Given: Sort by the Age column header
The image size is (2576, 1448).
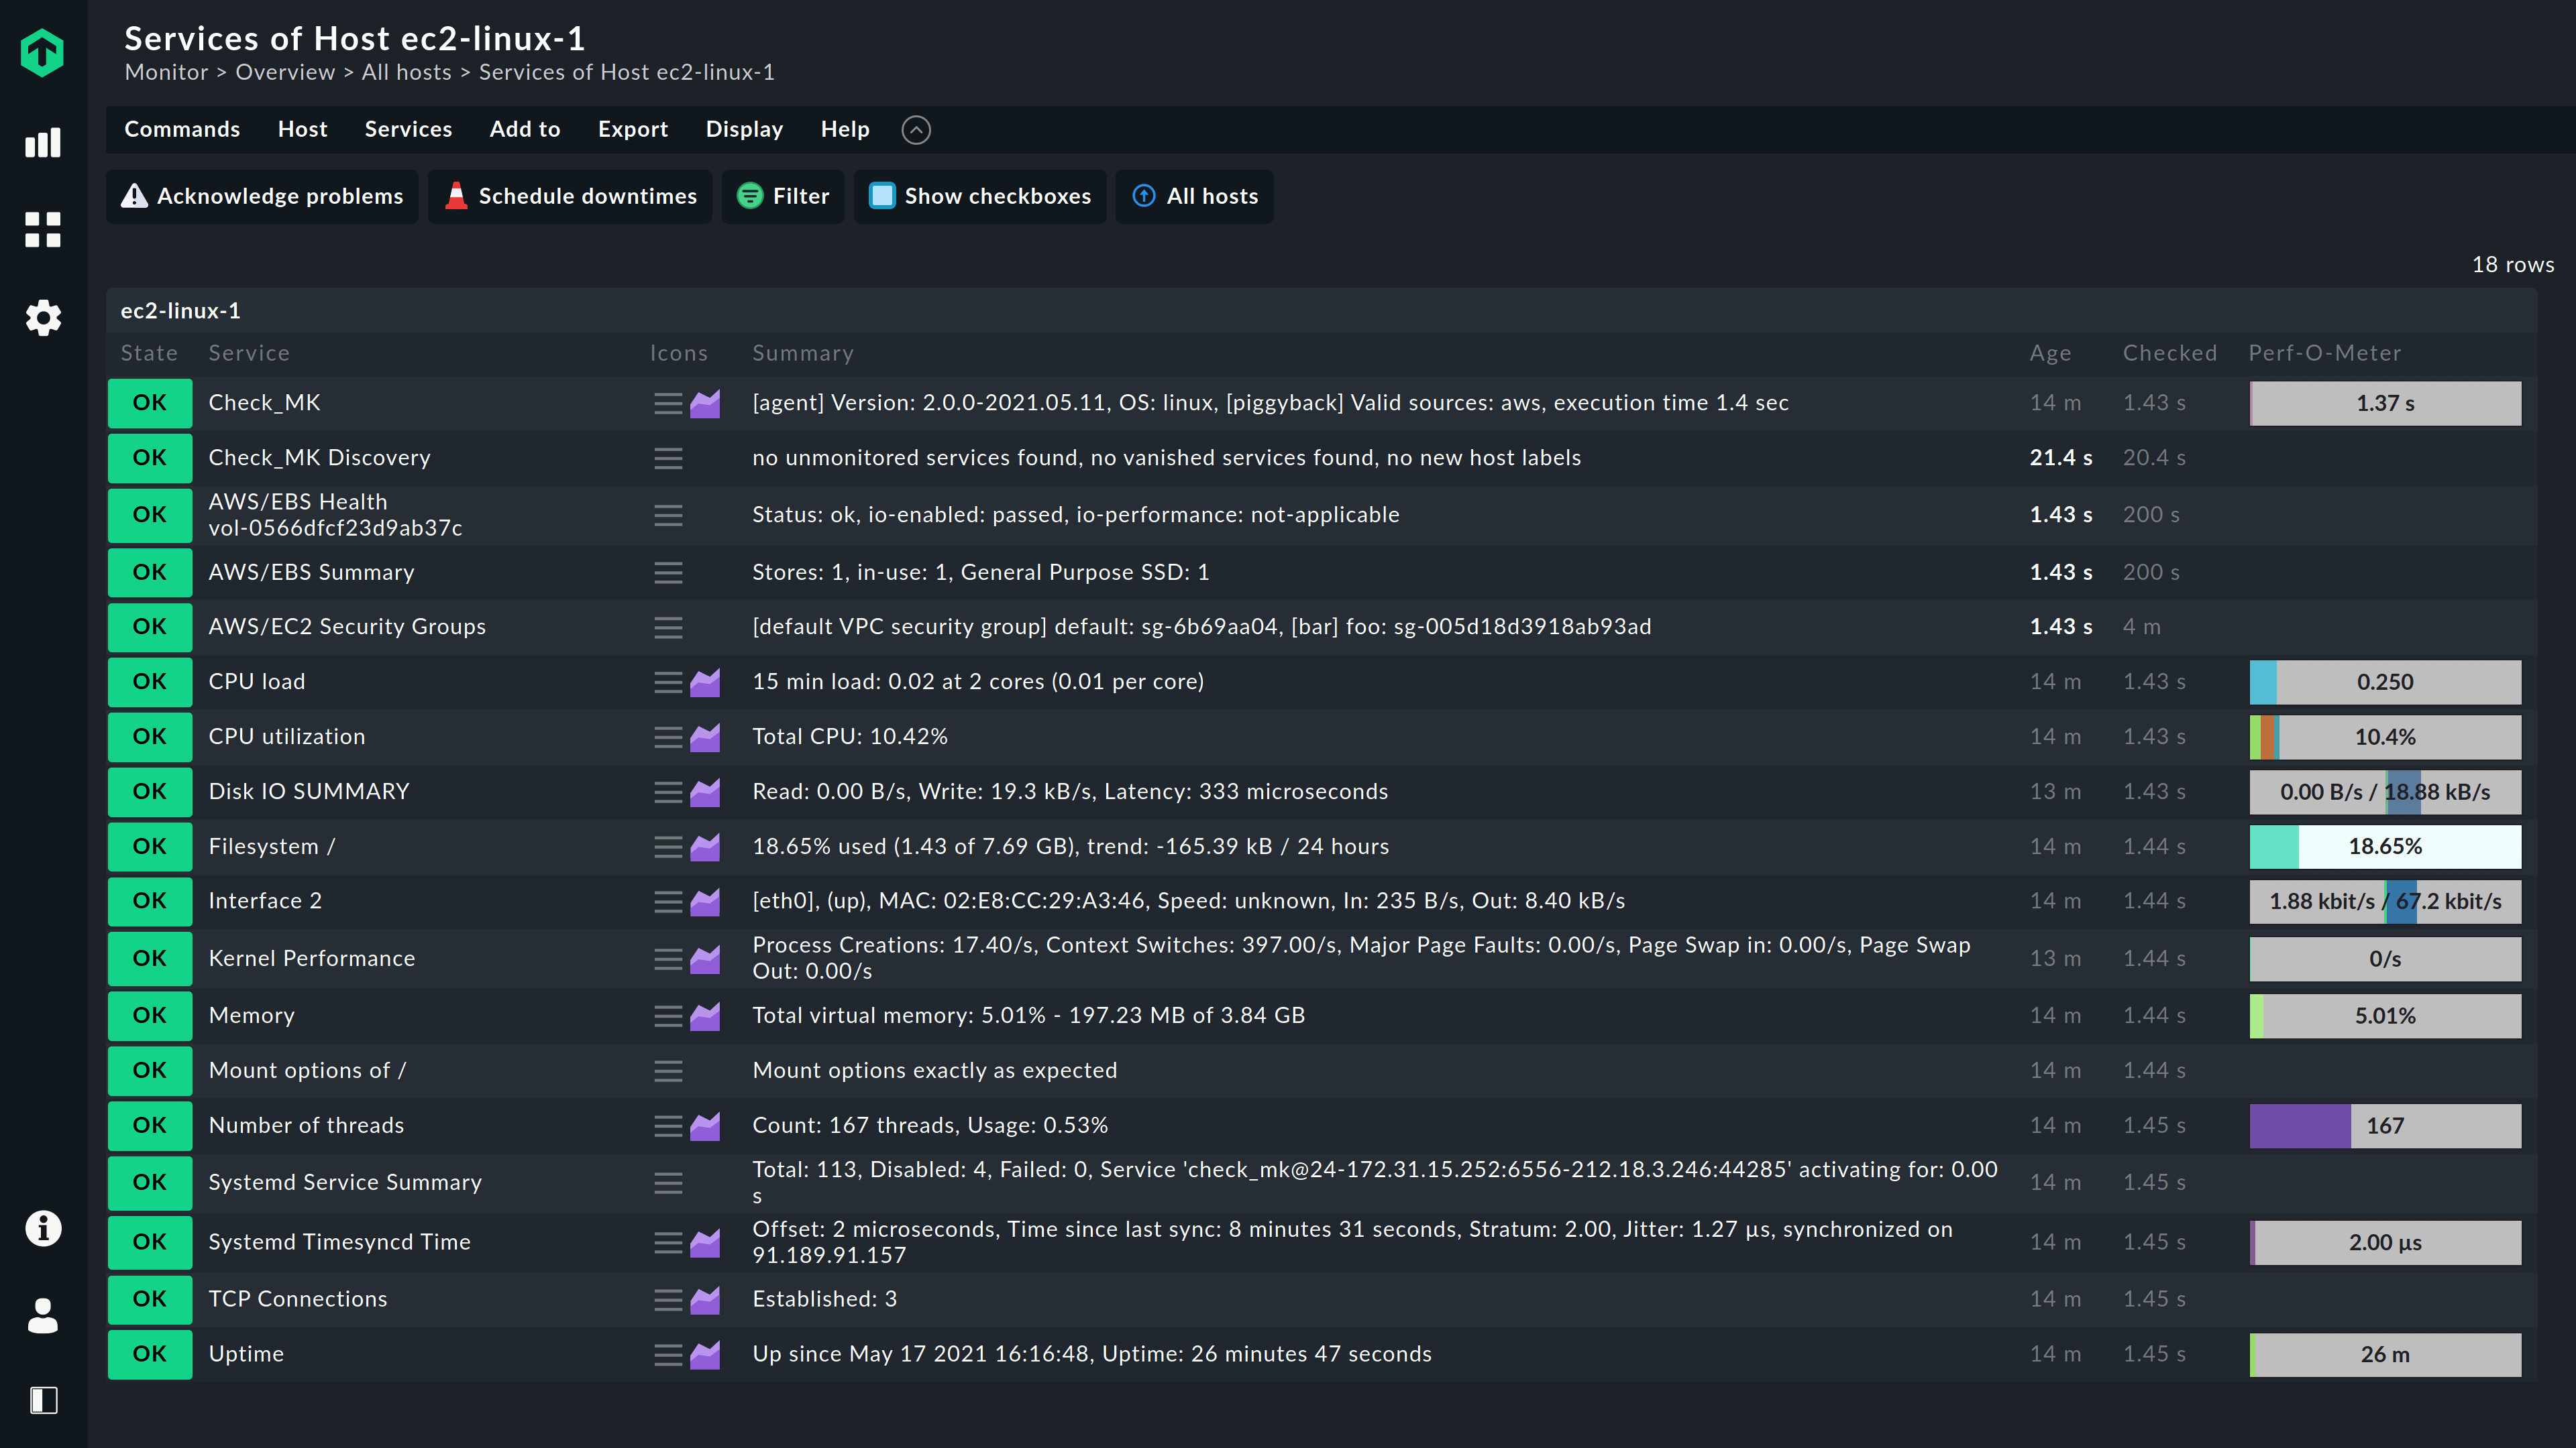Looking at the screenshot, I should click(x=2050, y=353).
